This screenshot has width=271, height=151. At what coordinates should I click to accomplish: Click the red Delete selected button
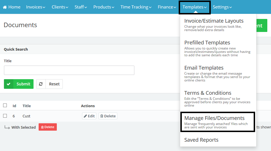47,127
